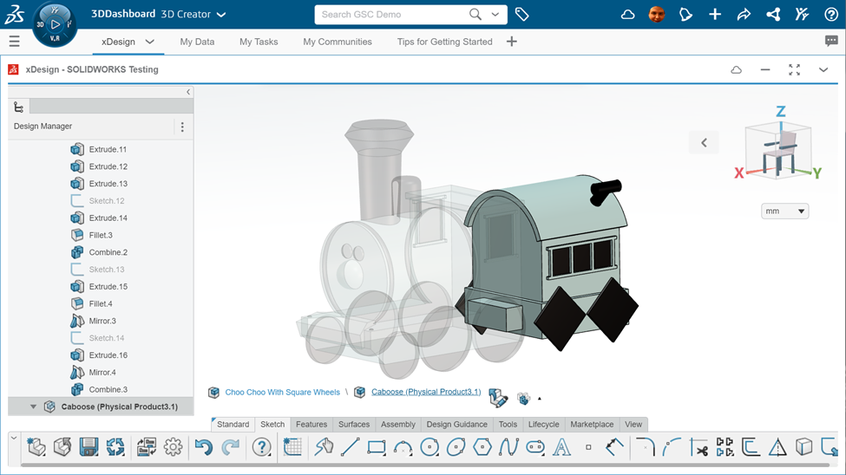
Task: Click the share arrow icon
Action: tap(744, 15)
